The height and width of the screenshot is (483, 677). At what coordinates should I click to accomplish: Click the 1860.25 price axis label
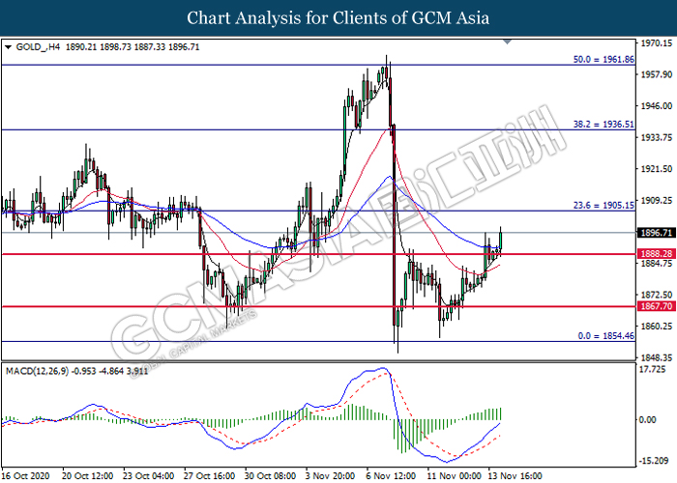pos(657,327)
